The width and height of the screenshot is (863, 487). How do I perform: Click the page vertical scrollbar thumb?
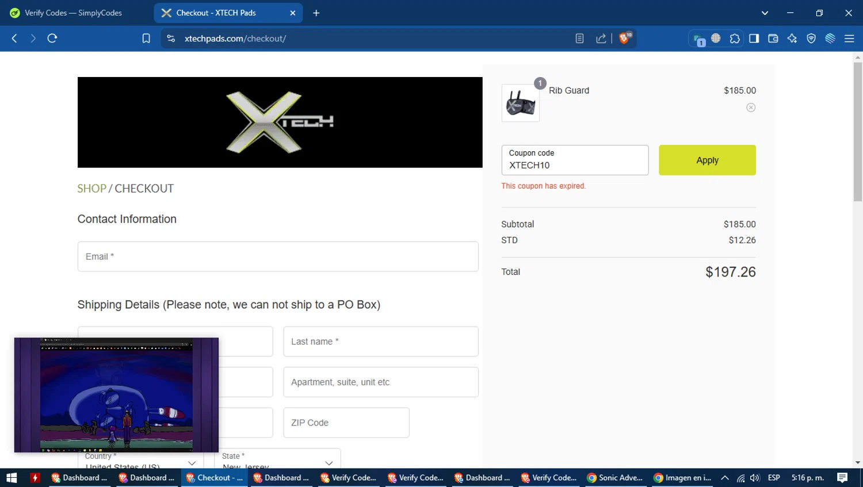(x=858, y=132)
